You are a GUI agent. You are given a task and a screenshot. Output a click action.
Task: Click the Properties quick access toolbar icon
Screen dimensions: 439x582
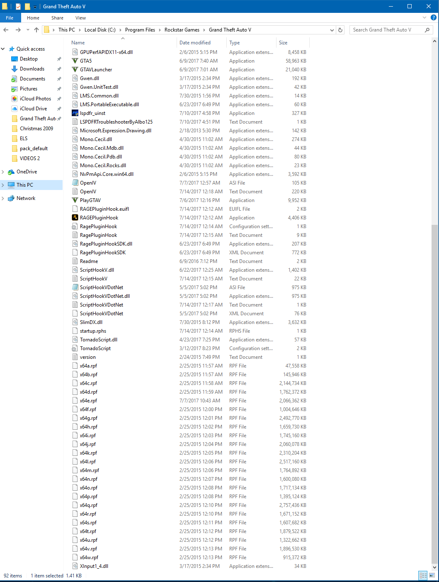18,6
